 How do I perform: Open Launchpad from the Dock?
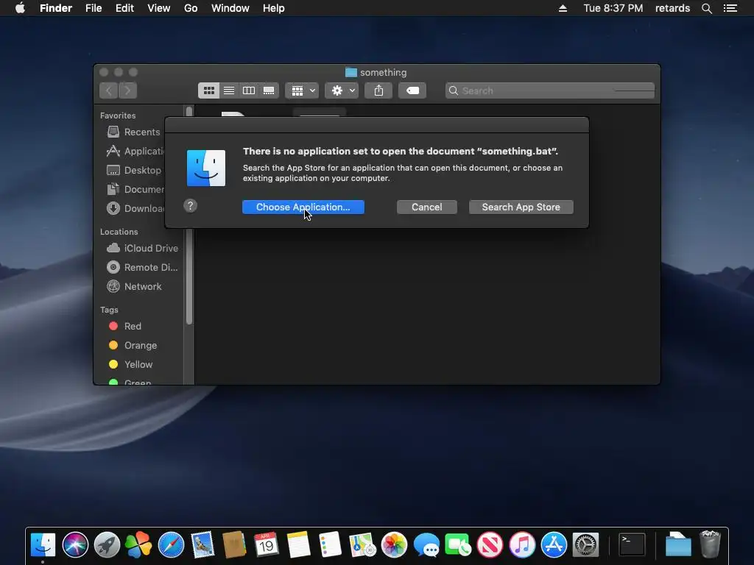point(107,545)
